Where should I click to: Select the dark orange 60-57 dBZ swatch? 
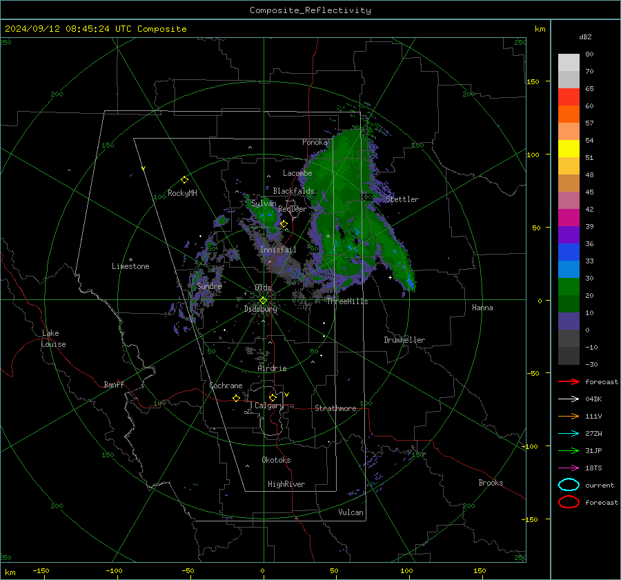tap(569, 114)
